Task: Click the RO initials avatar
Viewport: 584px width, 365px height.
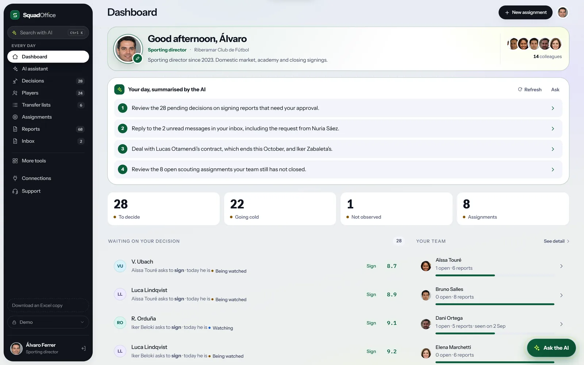Action: point(120,323)
